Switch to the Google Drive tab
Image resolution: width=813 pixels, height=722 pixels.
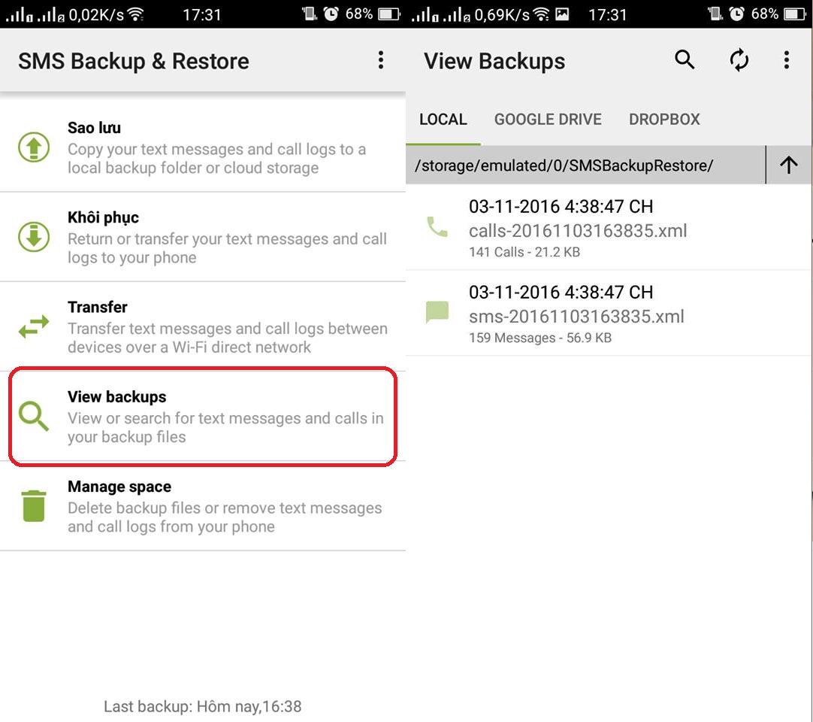548,120
